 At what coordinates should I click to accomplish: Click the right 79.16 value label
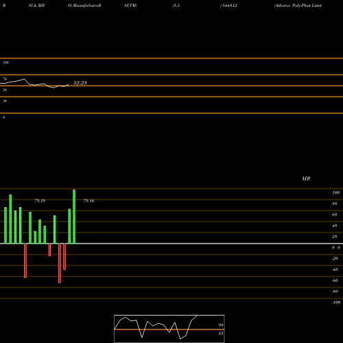pos(88,201)
